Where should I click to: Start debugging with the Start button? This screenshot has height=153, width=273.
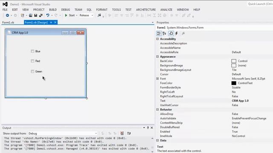[x=70, y=15]
